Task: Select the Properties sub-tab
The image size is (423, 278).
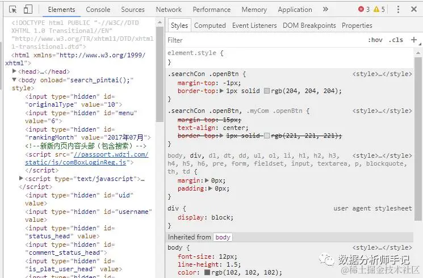Action: tap(357, 26)
